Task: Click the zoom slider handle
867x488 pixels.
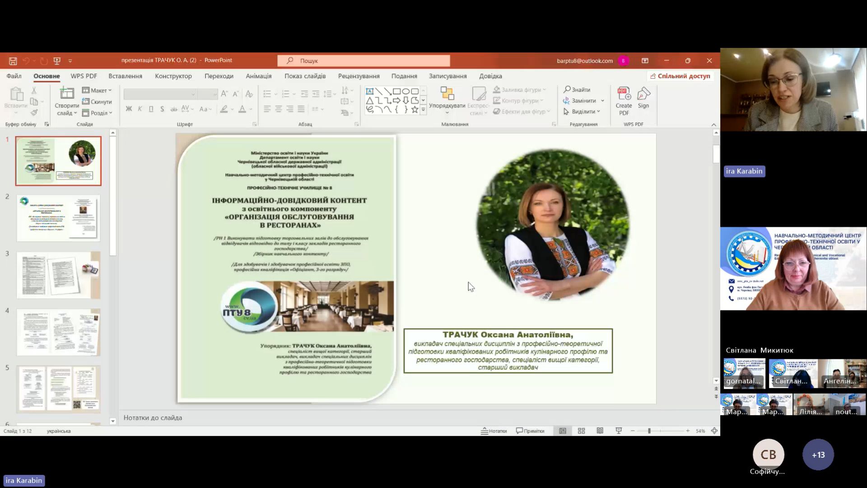Action: tap(649, 431)
